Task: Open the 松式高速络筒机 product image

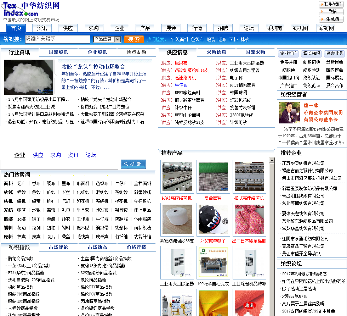Action: [249, 177]
